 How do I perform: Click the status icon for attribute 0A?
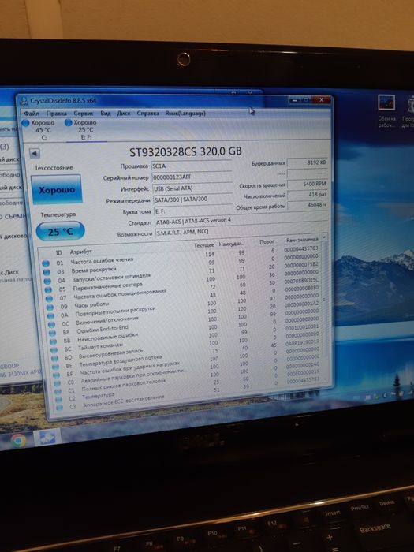[x=51, y=315]
